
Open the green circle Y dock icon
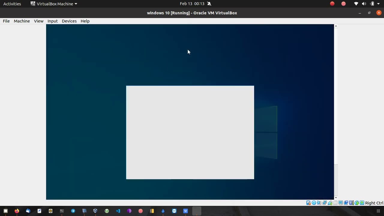[x=107, y=211]
